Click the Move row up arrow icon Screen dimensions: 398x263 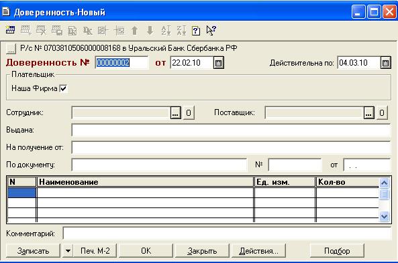pos(135,31)
